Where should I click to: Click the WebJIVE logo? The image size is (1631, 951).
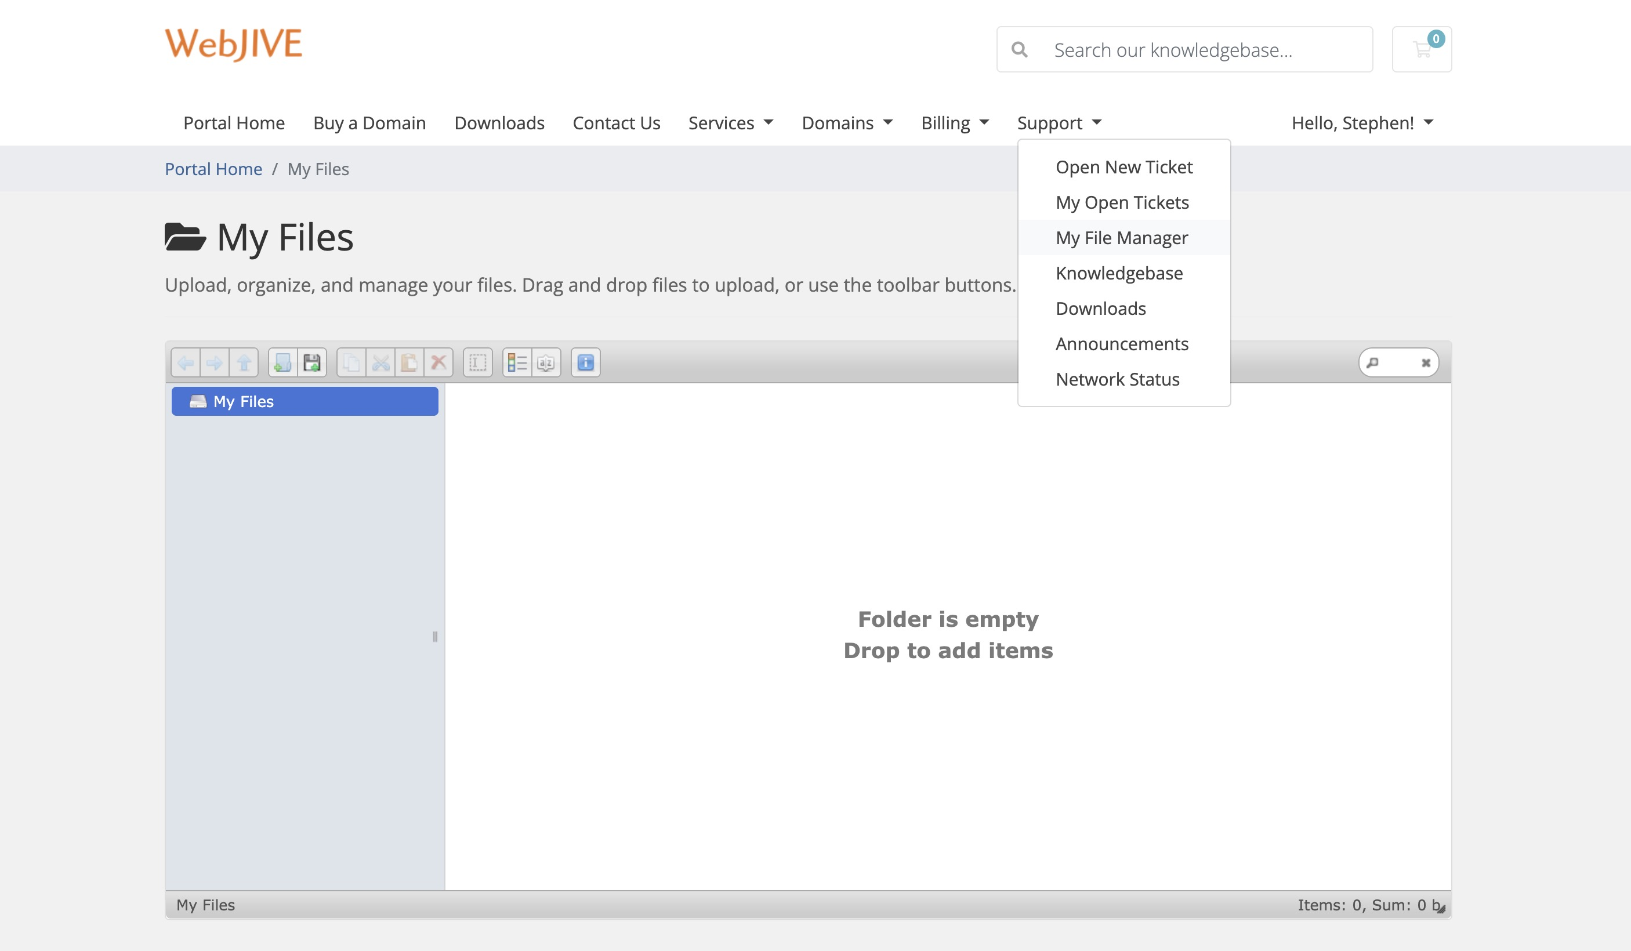(x=234, y=43)
